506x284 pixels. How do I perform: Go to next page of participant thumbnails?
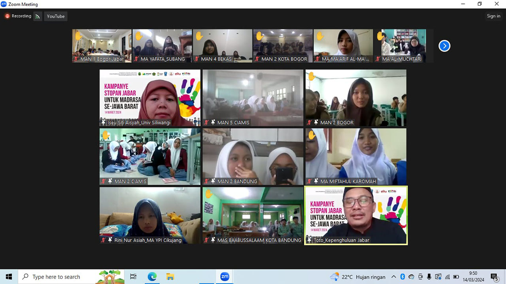click(x=444, y=46)
